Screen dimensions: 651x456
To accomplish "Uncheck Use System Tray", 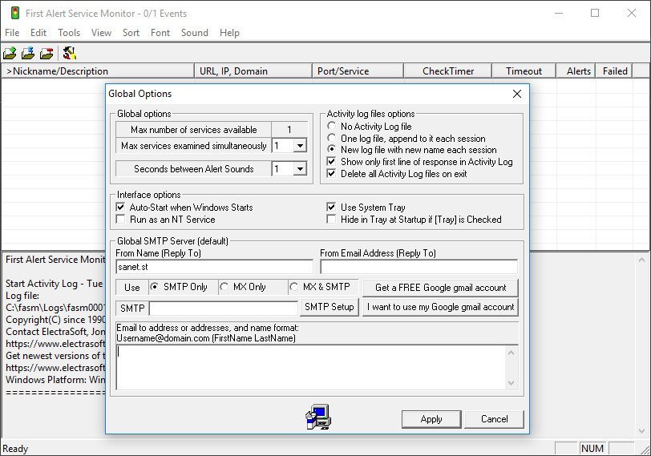I will (x=332, y=208).
